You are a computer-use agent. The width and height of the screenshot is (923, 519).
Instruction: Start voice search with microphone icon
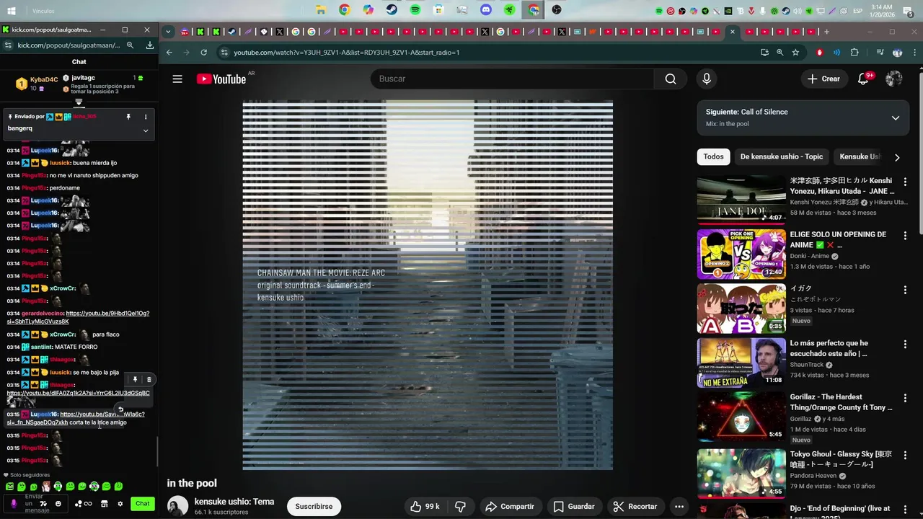click(x=707, y=79)
